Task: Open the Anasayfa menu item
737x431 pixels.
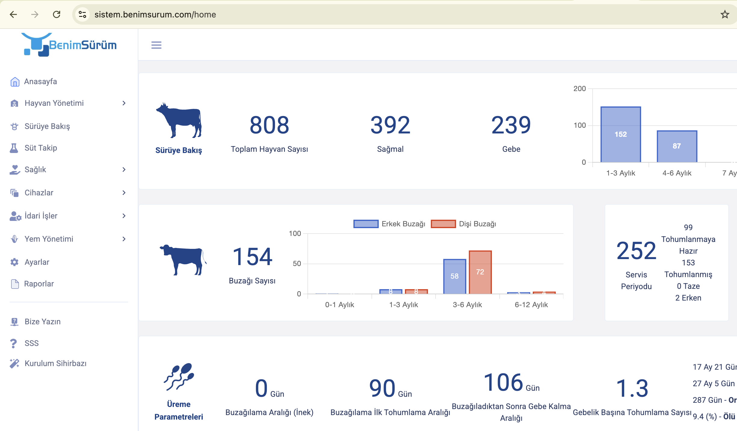Action: pos(40,81)
